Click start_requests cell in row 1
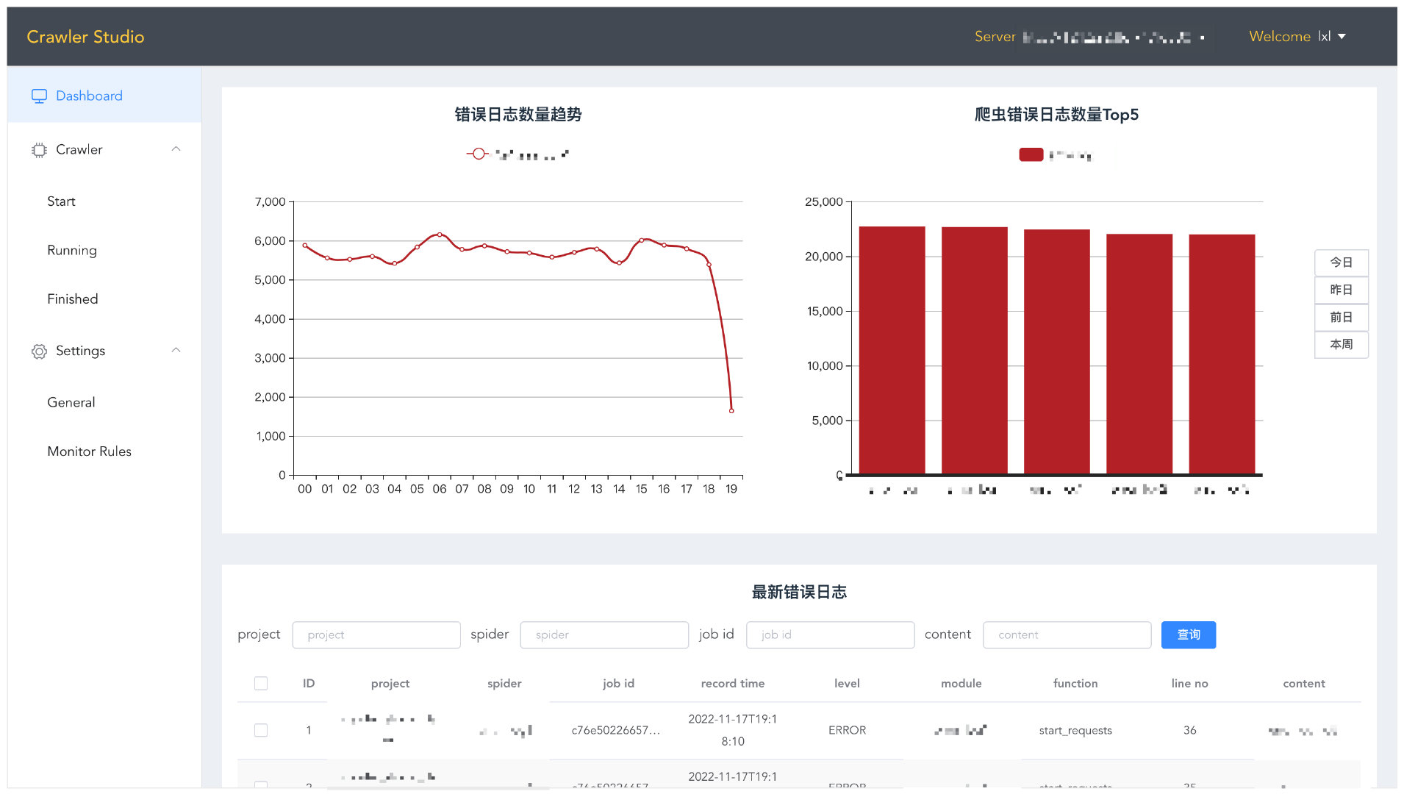1404x794 pixels. (1075, 731)
